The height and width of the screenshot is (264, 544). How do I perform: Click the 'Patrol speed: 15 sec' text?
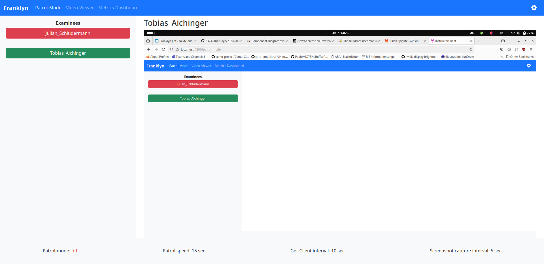click(x=184, y=251)
